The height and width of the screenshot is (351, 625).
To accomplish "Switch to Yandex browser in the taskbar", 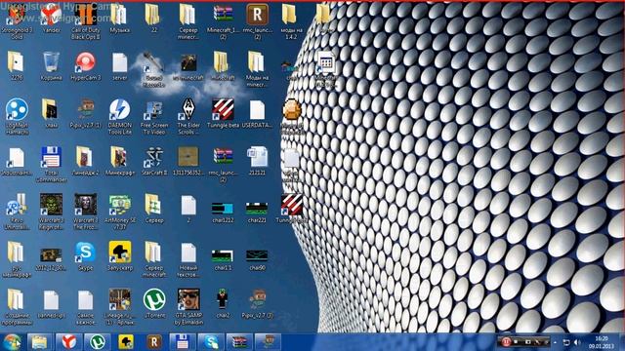I will (68, 342).
